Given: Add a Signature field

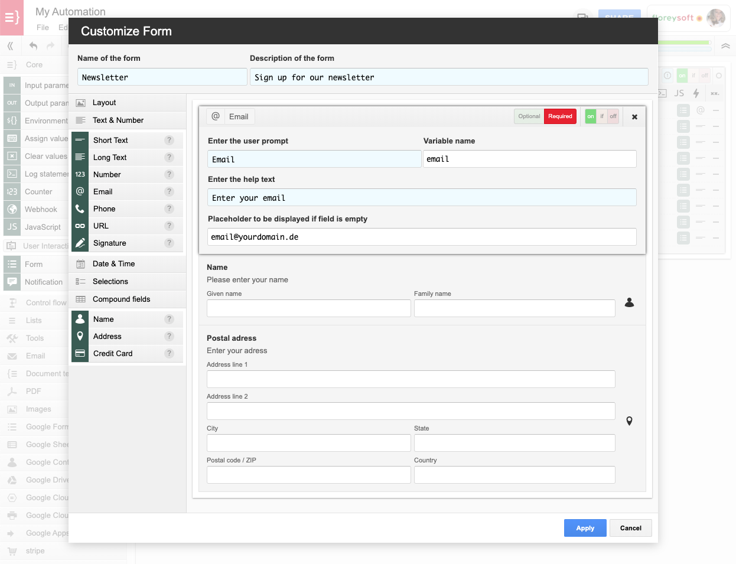Looking at the screenshot, I should point(127,243).
